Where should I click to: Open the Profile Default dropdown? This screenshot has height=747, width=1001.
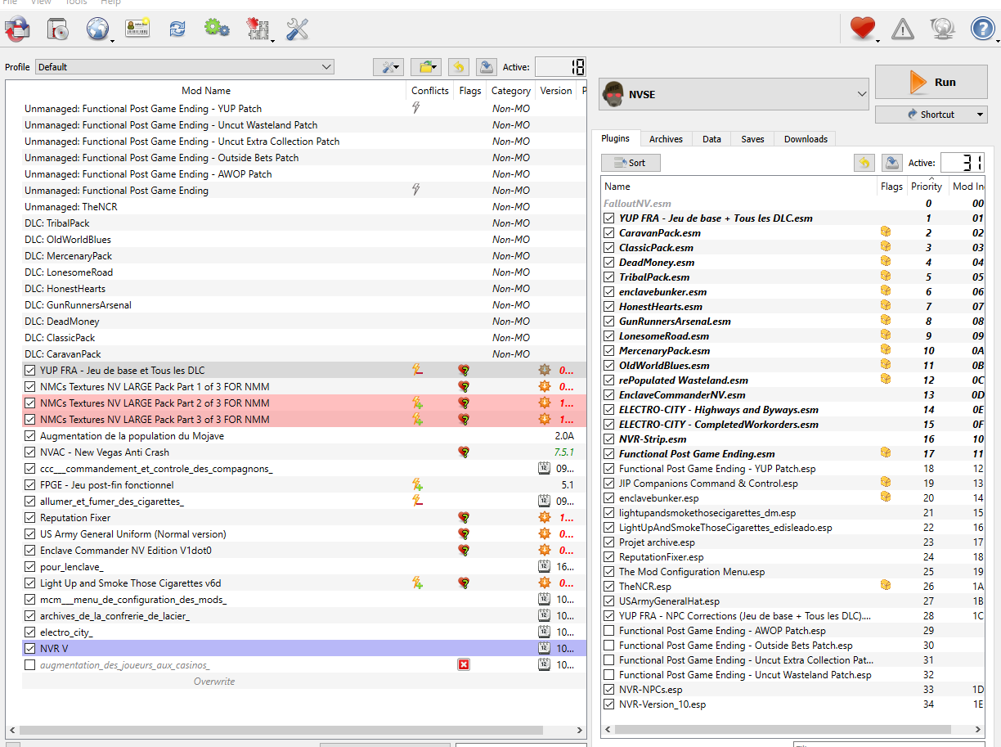click(x=185, y=67)
